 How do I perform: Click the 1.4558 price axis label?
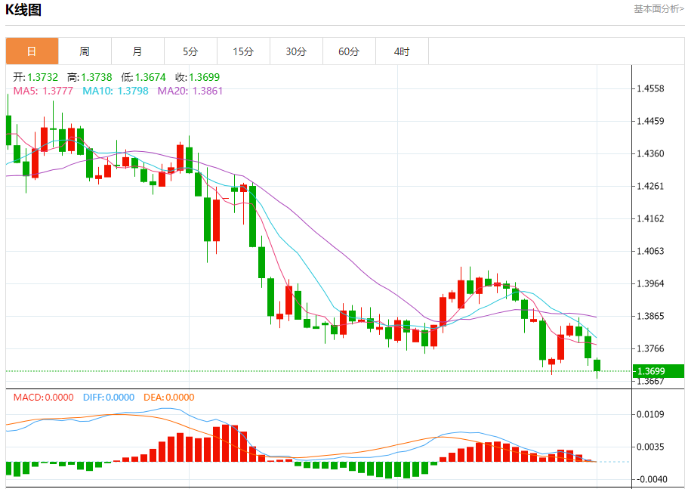pos(650,88)
